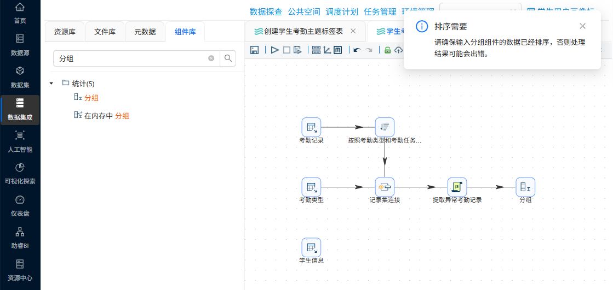Click the save icon in toolbar
The height and width of the screenshot is (290, 613).
(x=255, y=50)
